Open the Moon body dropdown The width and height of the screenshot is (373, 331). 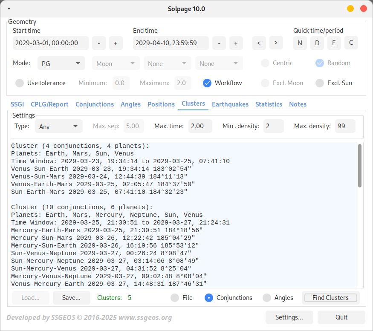click(116, 63)
